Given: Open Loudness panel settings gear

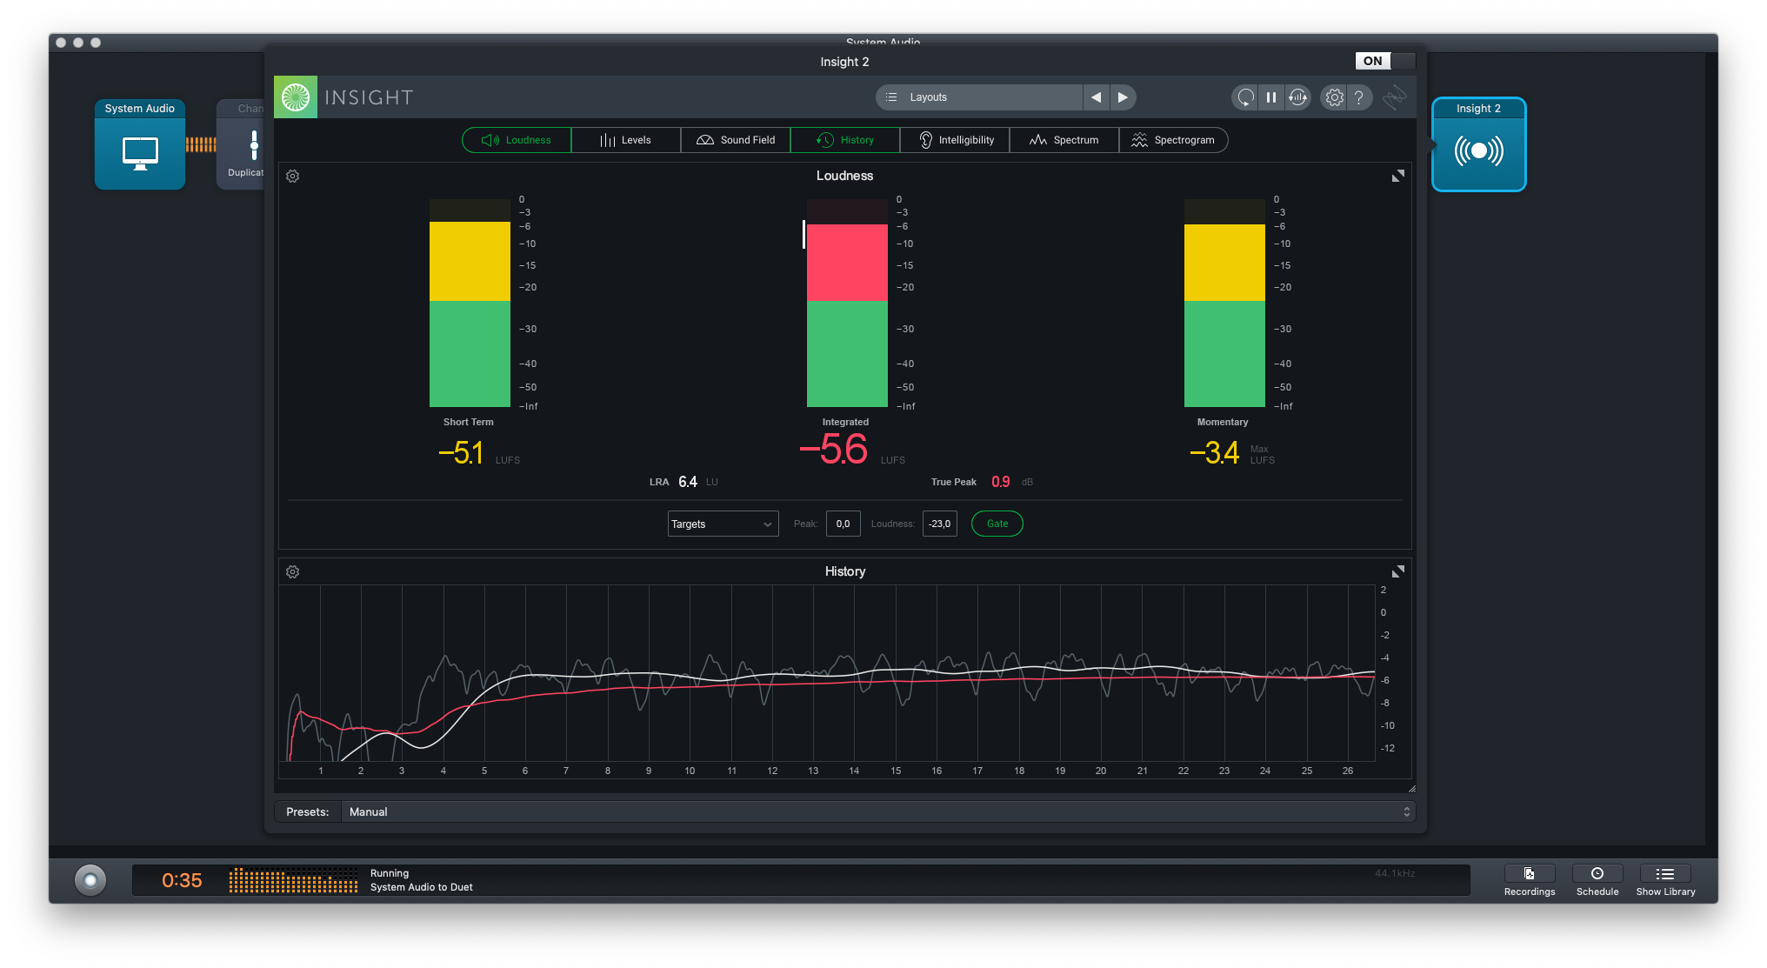Looking at the screenshot, I should [293, 177].
